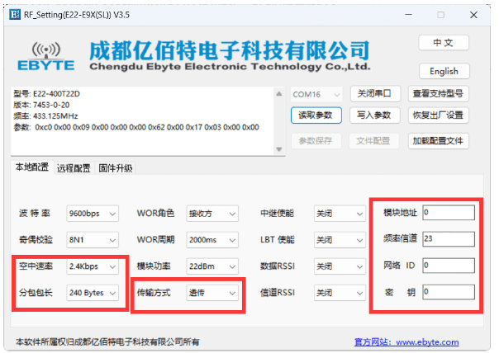Close the RF_Setting window
Viewport: 499px width, 353px height.
474,15
